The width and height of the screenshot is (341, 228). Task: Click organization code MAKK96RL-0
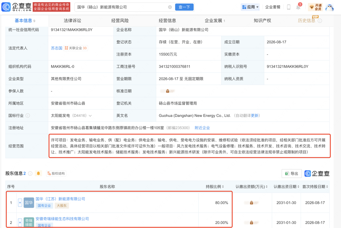[x=63, y=67]
